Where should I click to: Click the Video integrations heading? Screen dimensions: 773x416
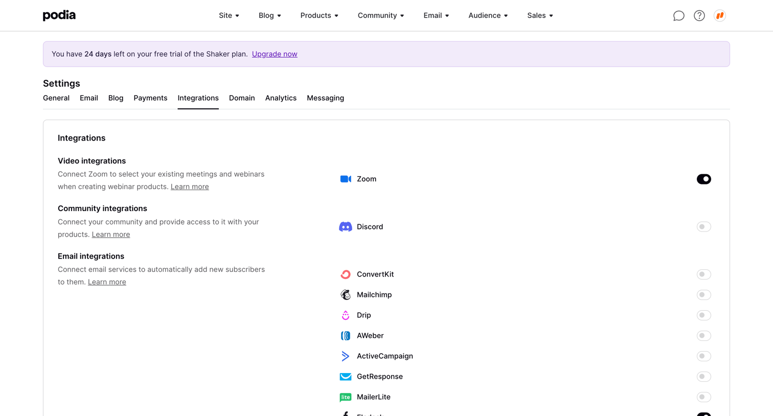[x=92, y=161]
